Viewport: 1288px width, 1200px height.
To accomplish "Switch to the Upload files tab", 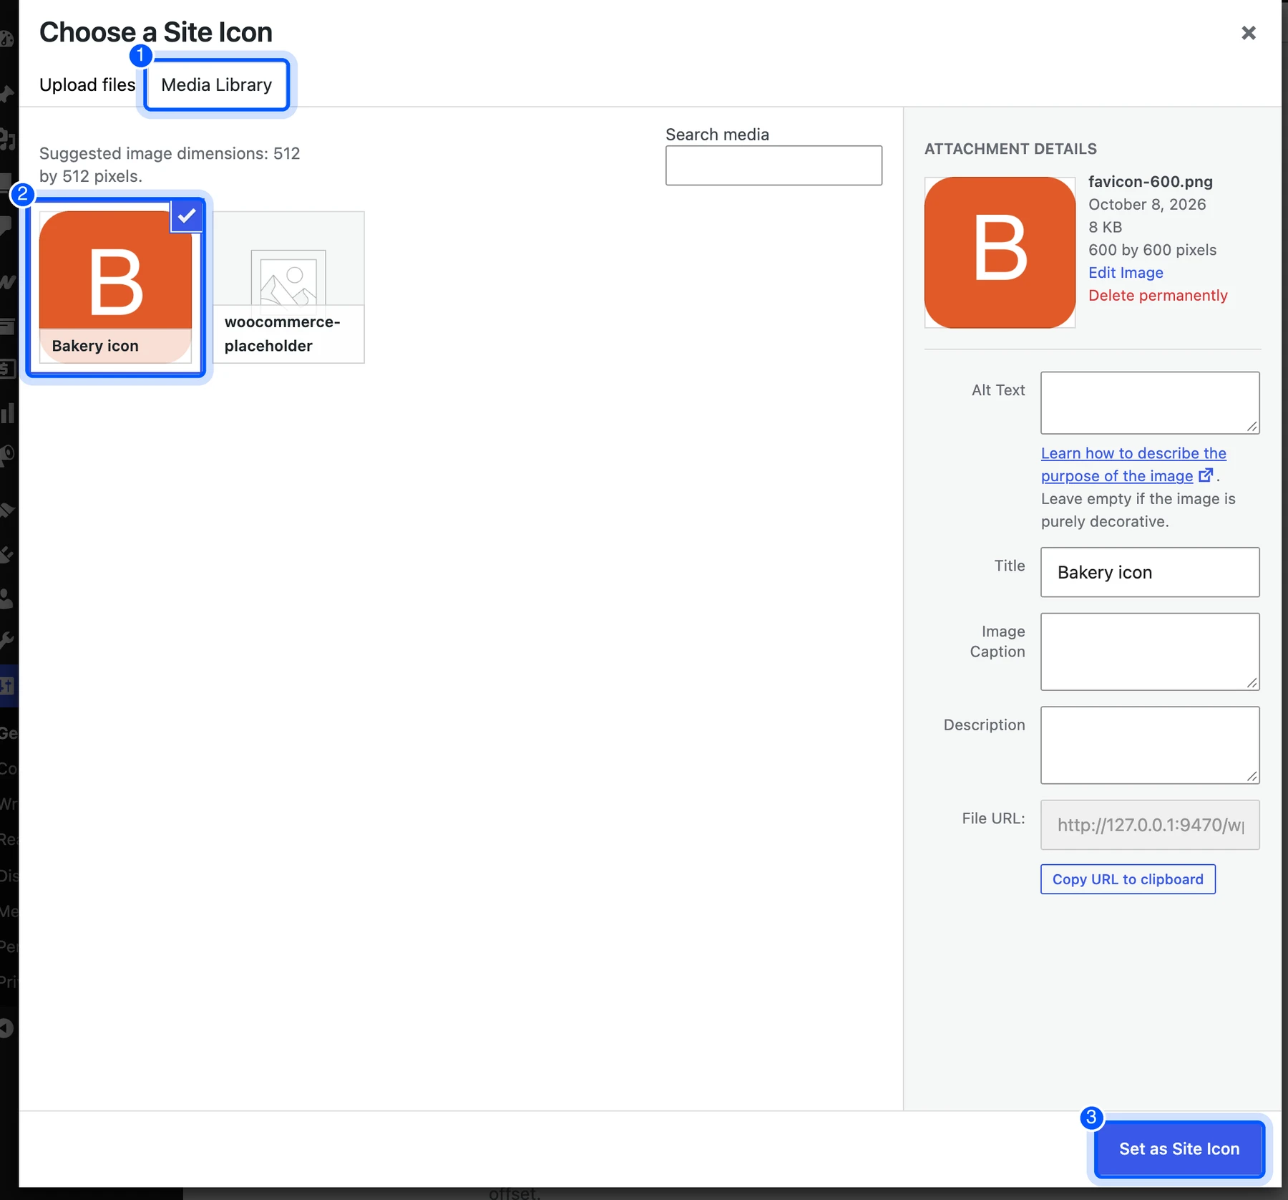I will 87,84.
